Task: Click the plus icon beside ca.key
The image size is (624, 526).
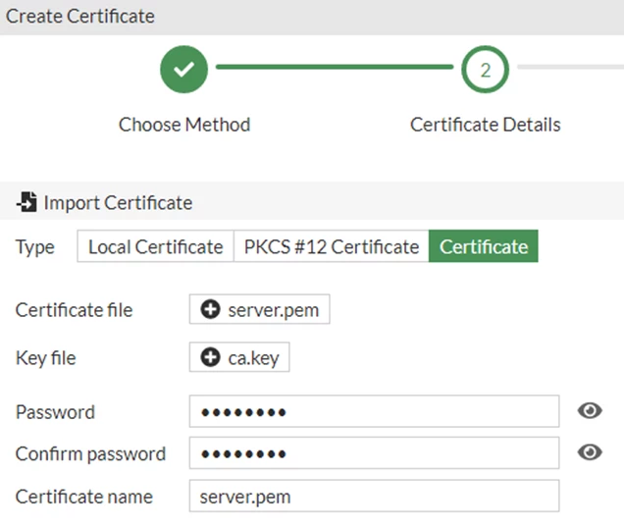Action: coord(210,357)
